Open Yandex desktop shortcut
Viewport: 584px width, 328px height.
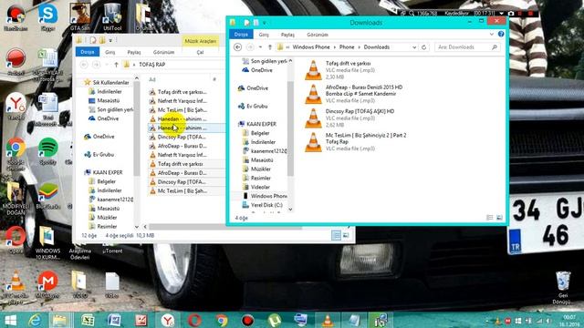point(16,107)
